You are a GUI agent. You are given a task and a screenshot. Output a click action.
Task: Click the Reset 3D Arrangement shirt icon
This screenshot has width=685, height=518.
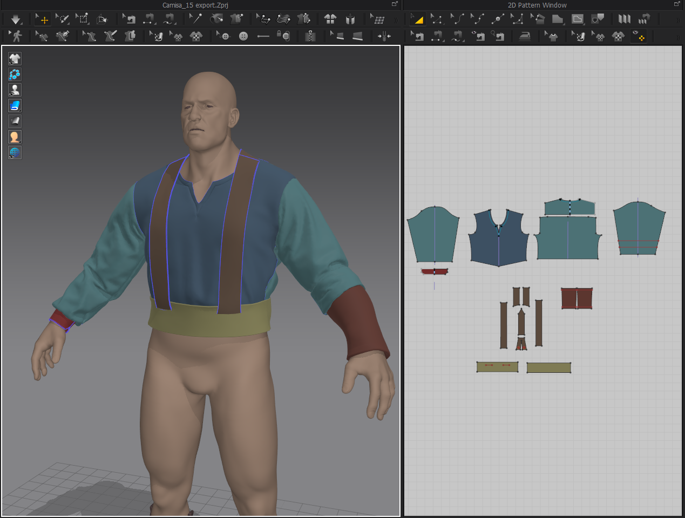tap(330, 19)
